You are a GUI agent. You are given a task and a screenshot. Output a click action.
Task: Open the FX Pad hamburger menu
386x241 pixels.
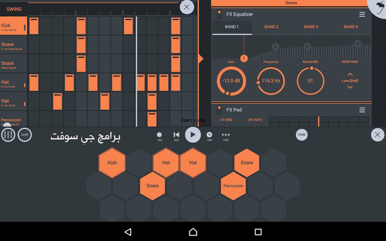(x=362, y=110)
